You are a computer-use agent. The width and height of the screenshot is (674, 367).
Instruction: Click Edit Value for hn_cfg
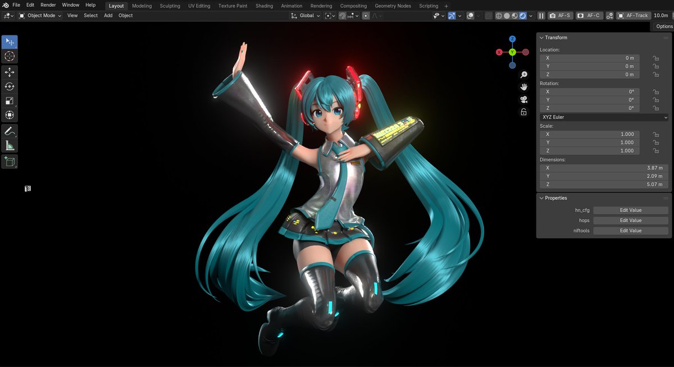[x=631, y=210]
